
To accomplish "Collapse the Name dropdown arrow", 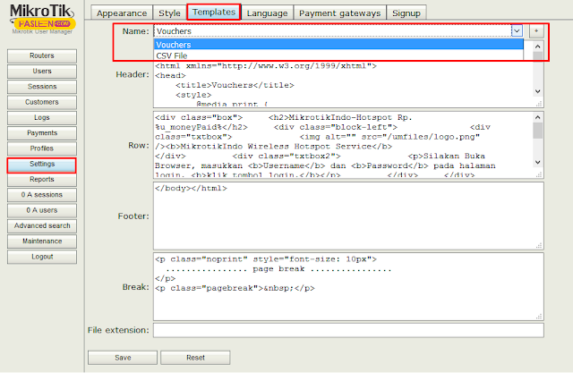I will click(x=517, y=31).
